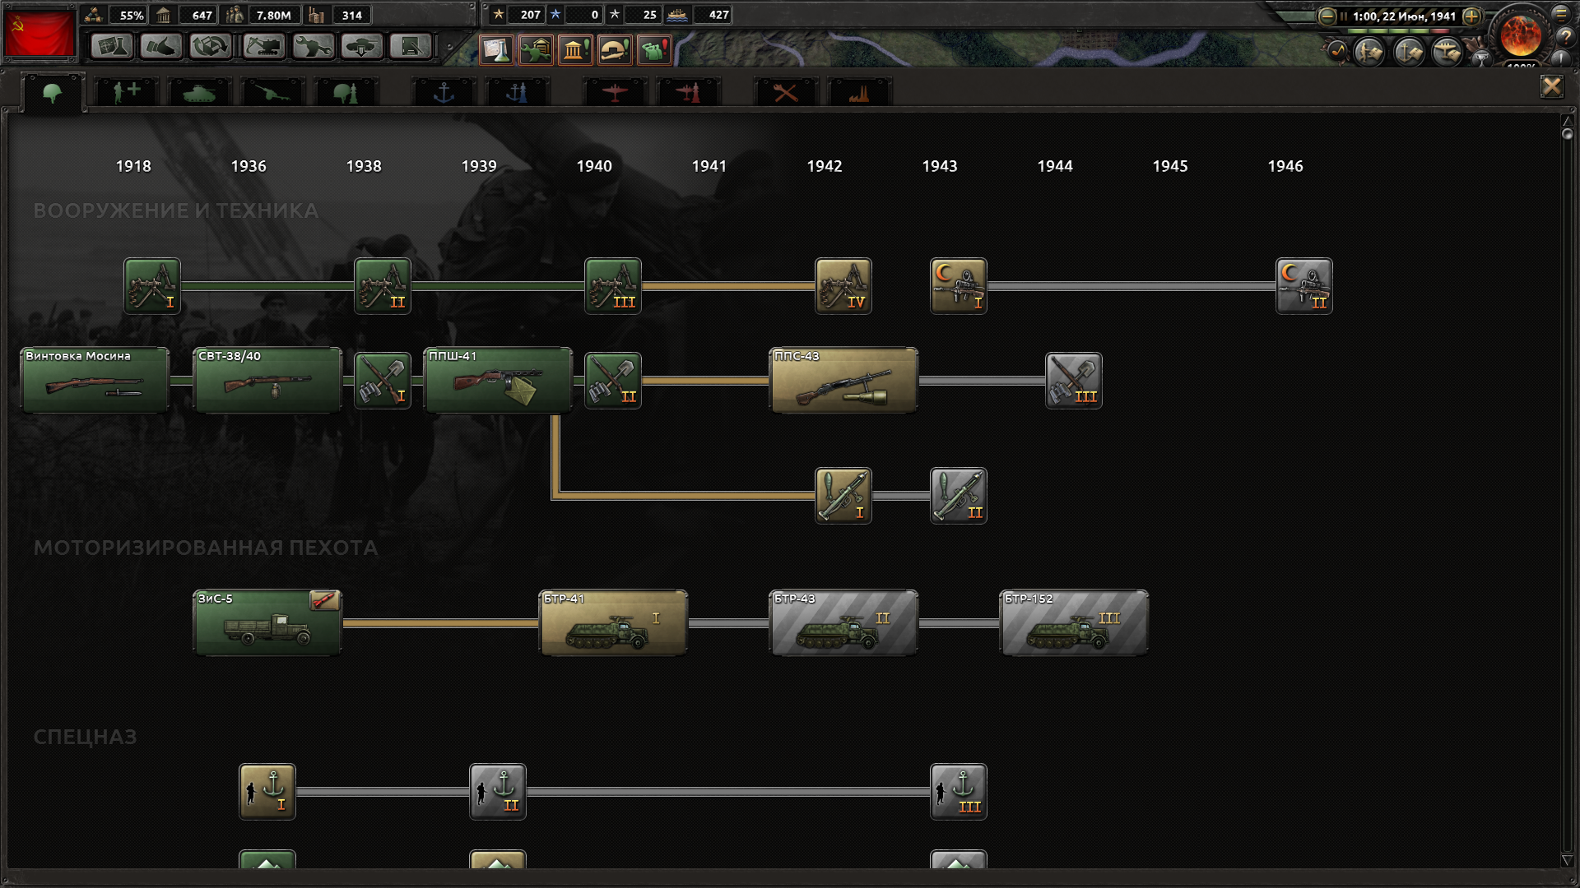Open the main menu icon

pyautogui.click(x=1561, y=14)
